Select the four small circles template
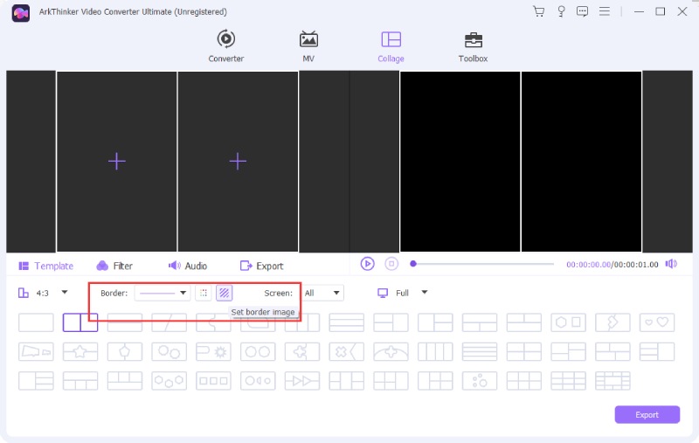The image size is (699, 443). point(480,381)
